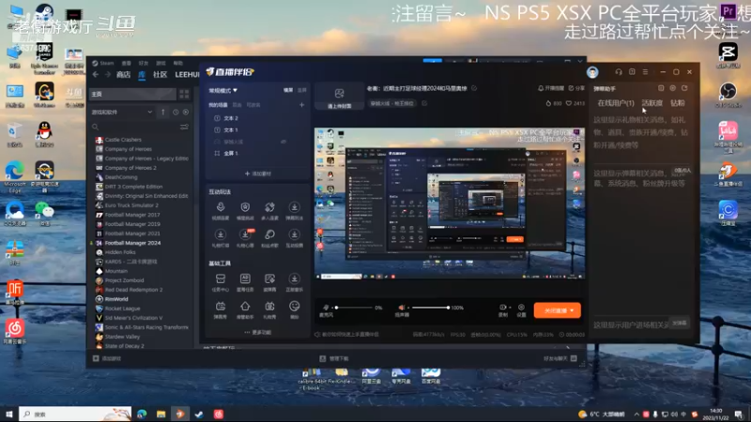
Task: Click the first icon in the 互动玩法 section
Action: [x=221, y=207]
